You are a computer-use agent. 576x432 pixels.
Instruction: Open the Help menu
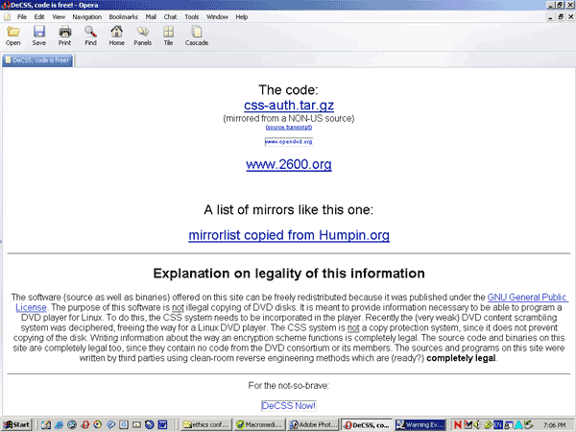click(x=241, y=17)
